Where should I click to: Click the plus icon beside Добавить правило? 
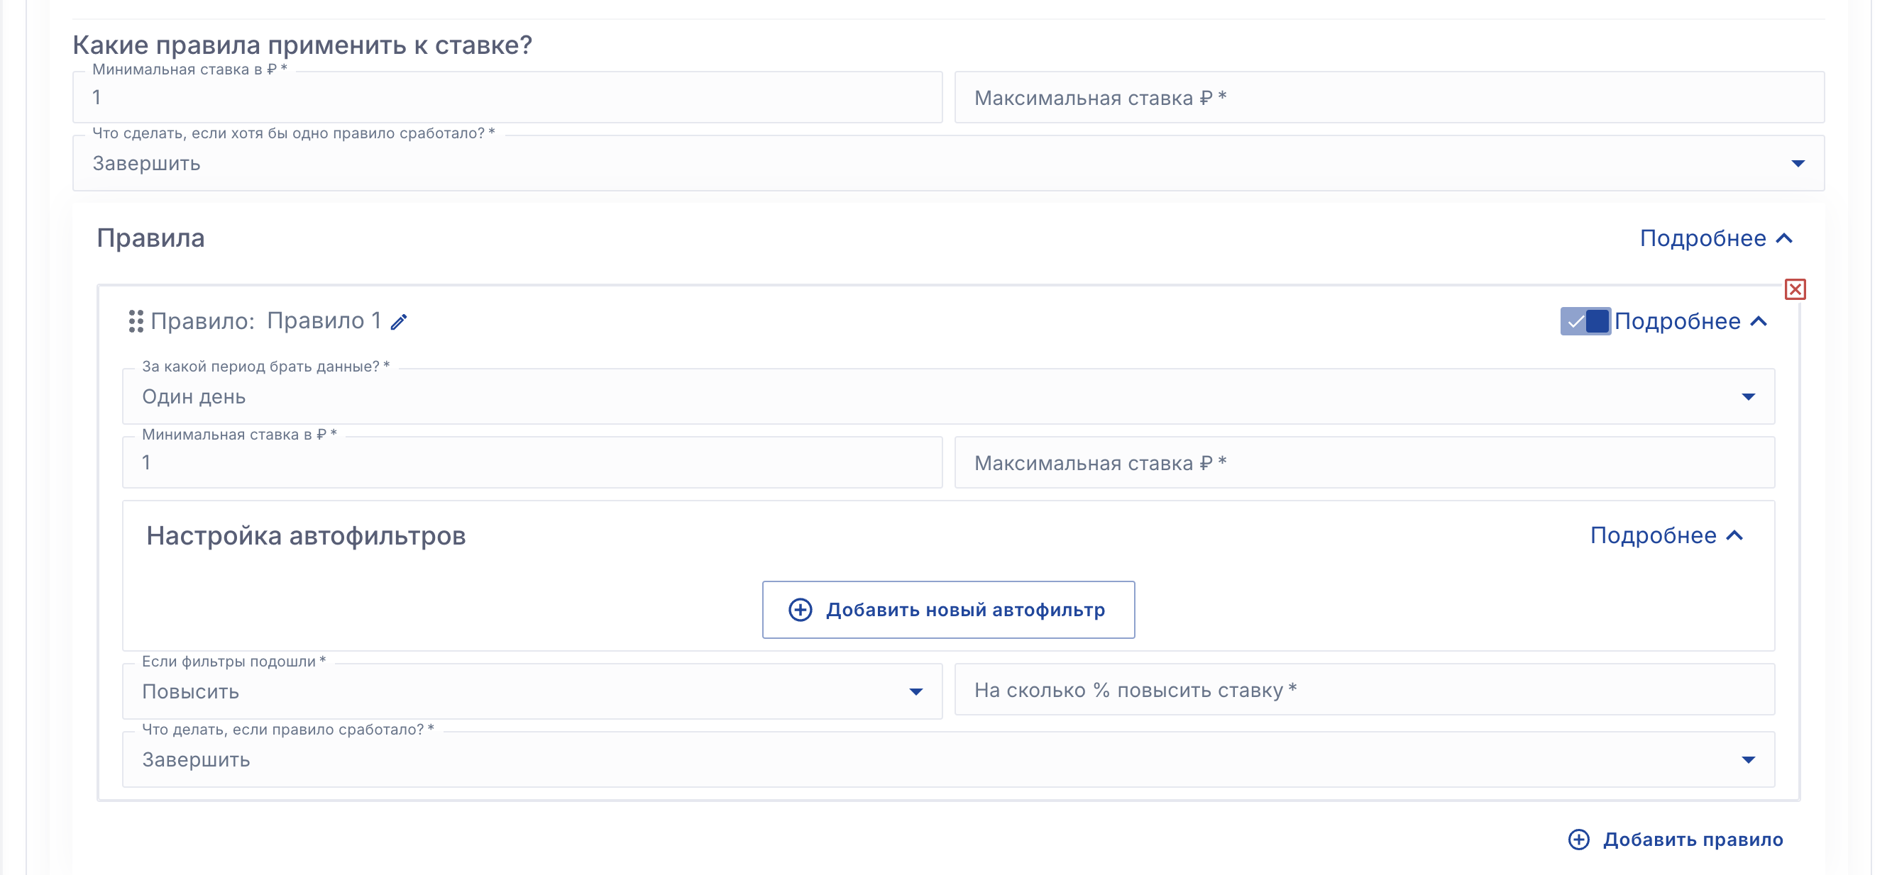(x=1578, y=839)
